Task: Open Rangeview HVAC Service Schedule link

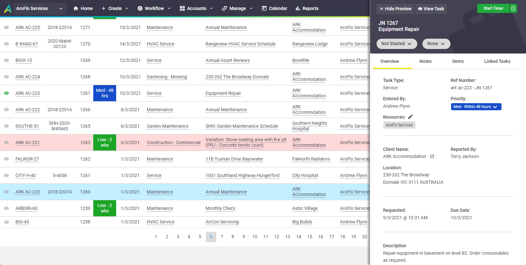Action: (x=240, y=44)
